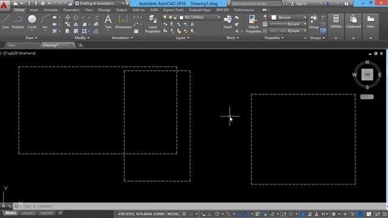Select the Rotate tool in Modify panel

[x=76, y=18]
